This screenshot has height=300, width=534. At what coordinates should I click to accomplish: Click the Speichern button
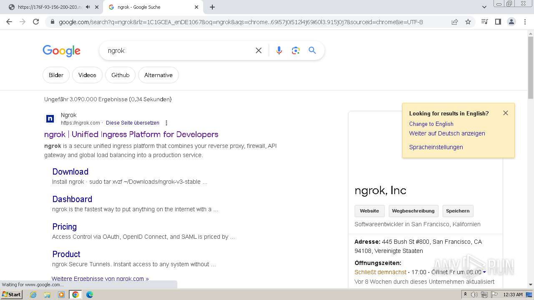[x=458, y=211]
